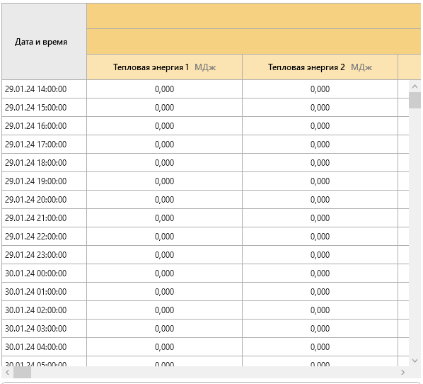The width and height of the screenshot is (423, 384).
Task: Click Тепловая энергия 2 value at 29.01.24 19:00:00
Action: click(x=320, y=181)
